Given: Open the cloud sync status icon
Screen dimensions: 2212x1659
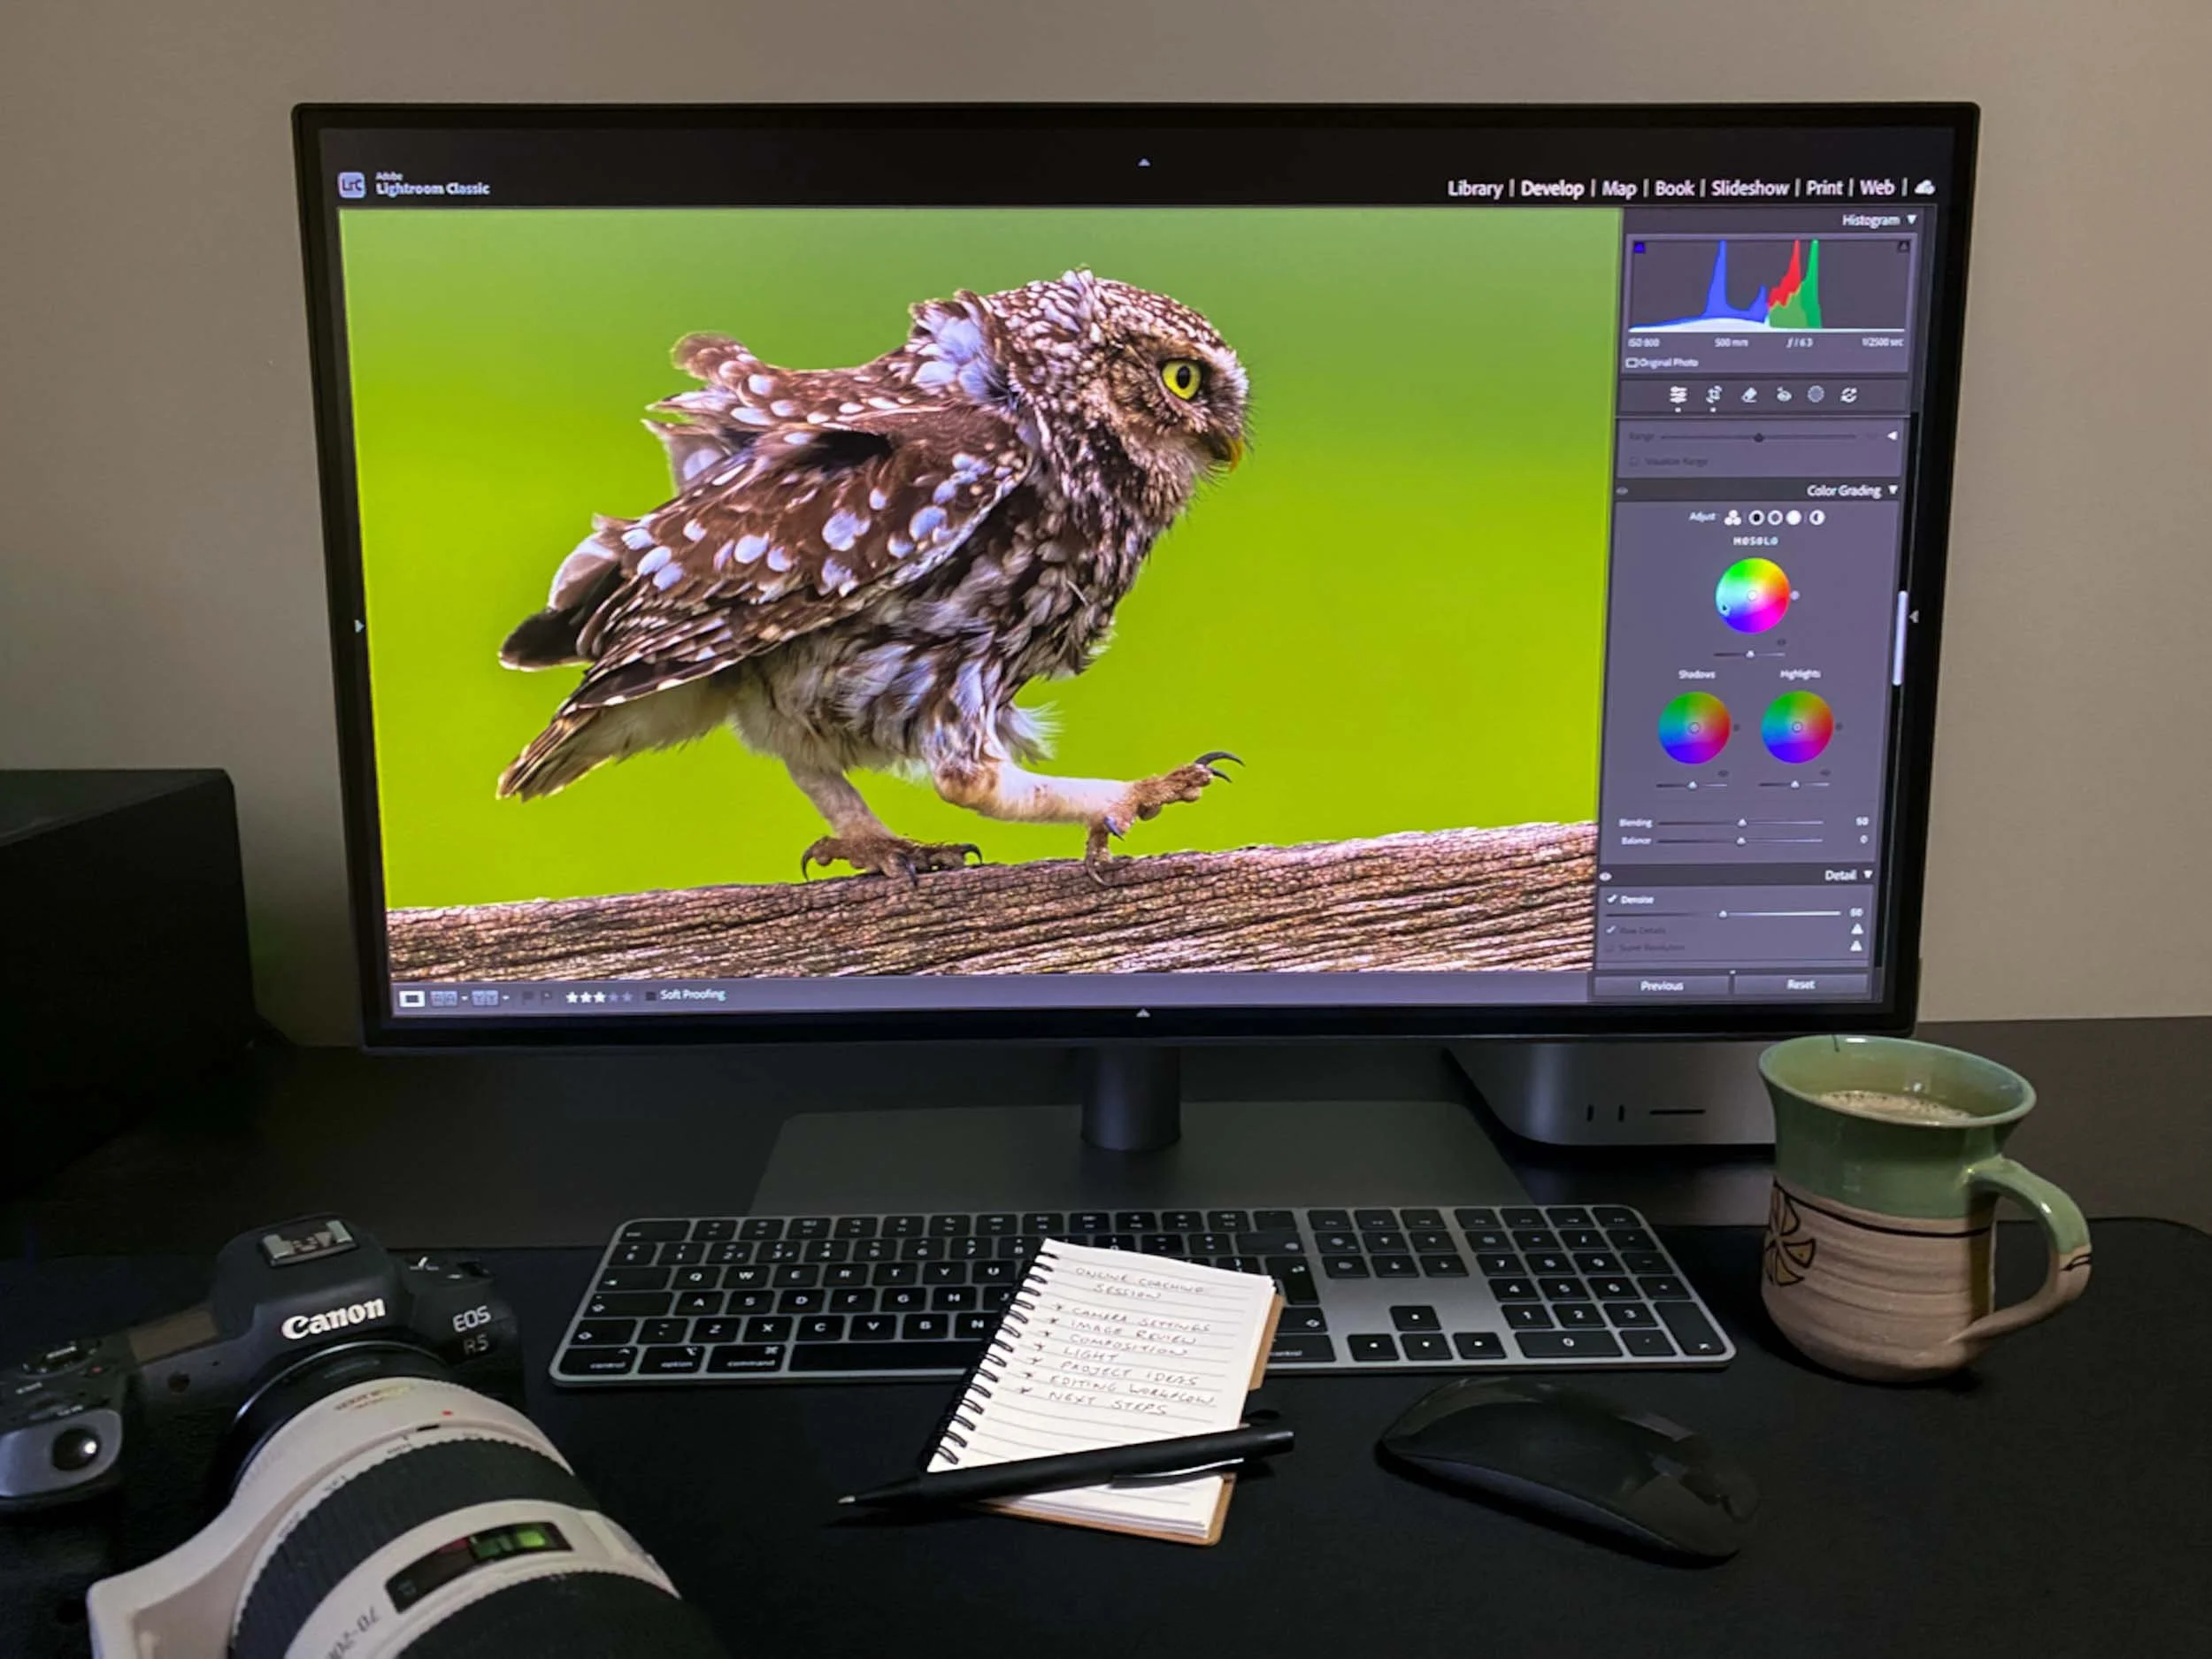Looking at the screenshot, I should click(1925, 187).
